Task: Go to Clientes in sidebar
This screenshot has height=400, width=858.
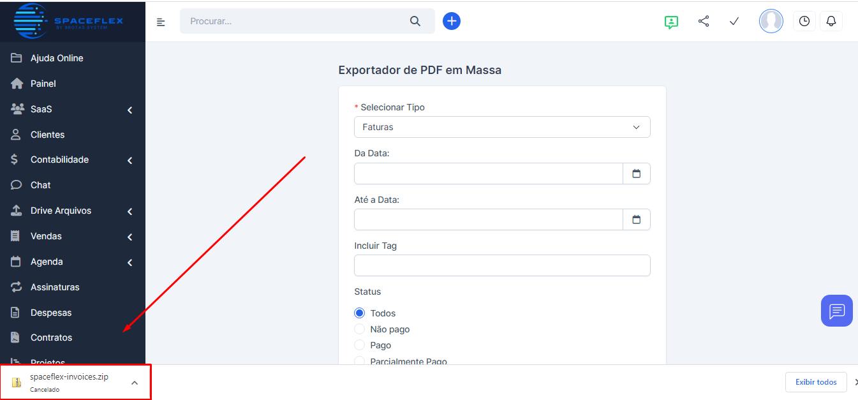Action: tap(47, 135)
